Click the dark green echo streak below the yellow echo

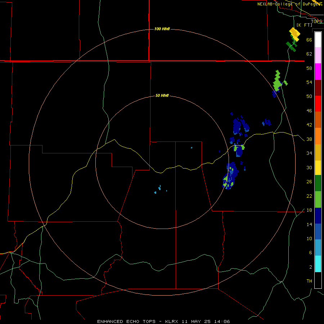(x=291, y=47)
